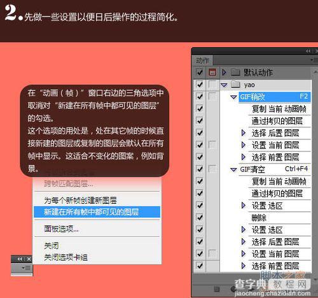The image size is (318, 298).
Task: Toggle dialog box for GIF清空 action
Action: click(x=212, y=169)
